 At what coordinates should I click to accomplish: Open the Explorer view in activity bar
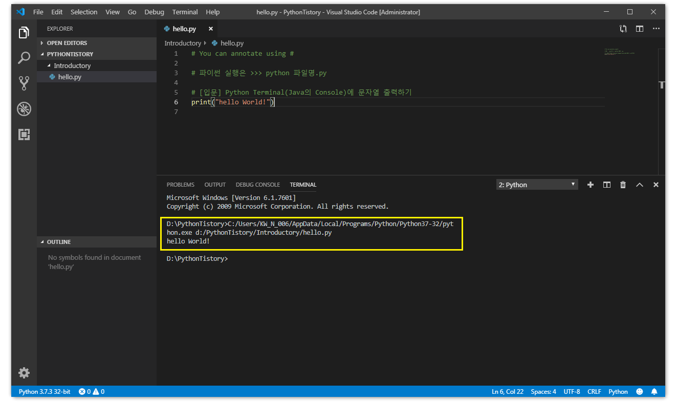(x=24, y=33)
